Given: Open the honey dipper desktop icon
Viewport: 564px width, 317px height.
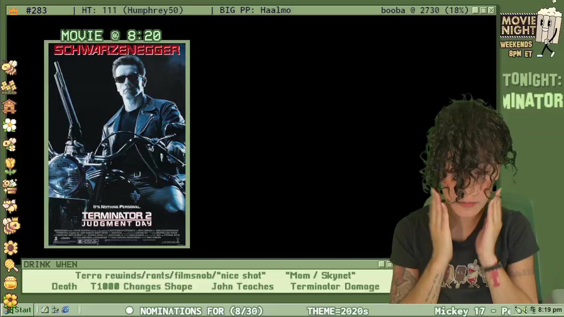Looking at the screenshot, I should point(11,265).
